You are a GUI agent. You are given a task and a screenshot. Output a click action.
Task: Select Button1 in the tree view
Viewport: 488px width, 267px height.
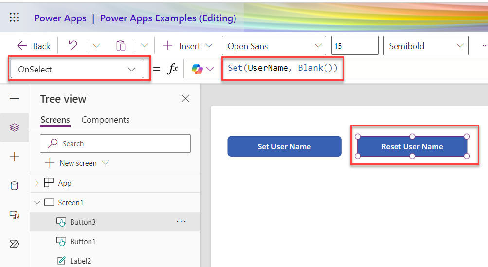(115, 242)
